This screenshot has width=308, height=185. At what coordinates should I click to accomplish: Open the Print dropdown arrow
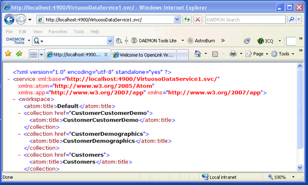[241, 54]
